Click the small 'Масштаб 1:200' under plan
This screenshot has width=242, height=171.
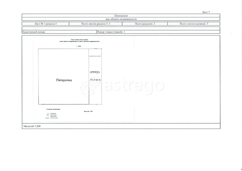tap(88, 111)
